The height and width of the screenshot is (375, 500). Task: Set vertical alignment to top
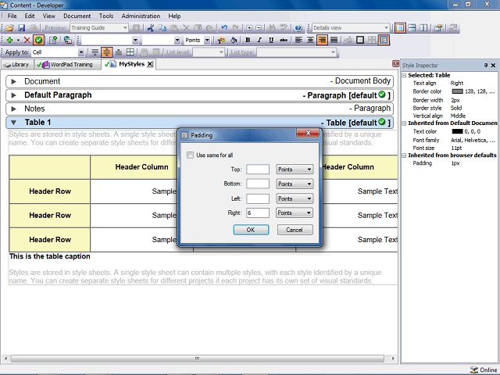click(x=95, y=52)
